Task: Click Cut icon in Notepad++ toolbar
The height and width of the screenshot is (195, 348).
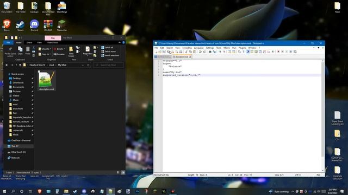Action: (x=187, y=52)
